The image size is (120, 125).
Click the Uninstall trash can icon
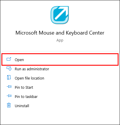[9, 105]
